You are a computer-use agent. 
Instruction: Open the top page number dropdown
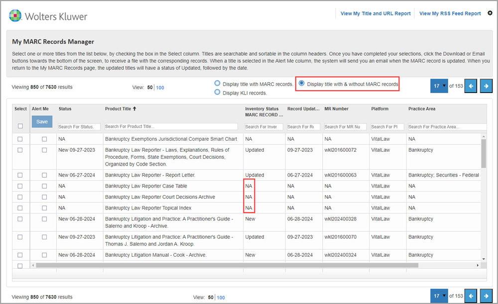point(439,86)
